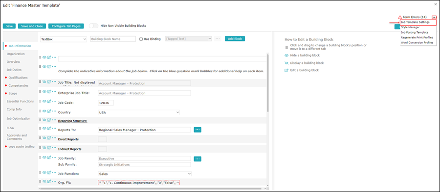This screenshot has width=440, height=192.
Task: Switch to the Organization tab
Action: tap(16, 54)
